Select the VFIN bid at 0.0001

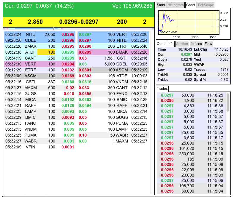39,147
